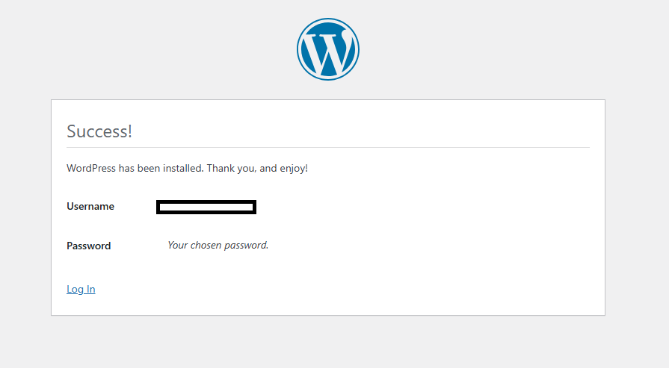Click the gray background right of the logo
669x368 pixels.
(x=508, y=49)
